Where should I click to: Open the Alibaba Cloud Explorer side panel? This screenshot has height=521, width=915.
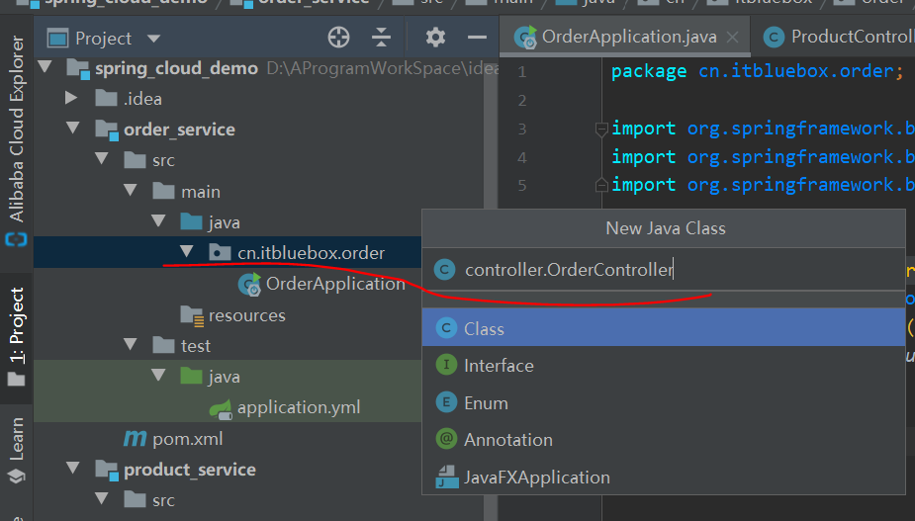pyautogui.click(x=17, y=138)
